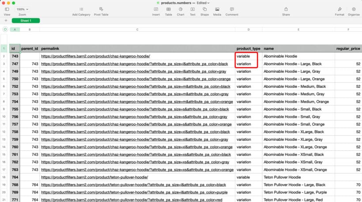Select column A header
362x202 pixels.
[x=15, y=30]
